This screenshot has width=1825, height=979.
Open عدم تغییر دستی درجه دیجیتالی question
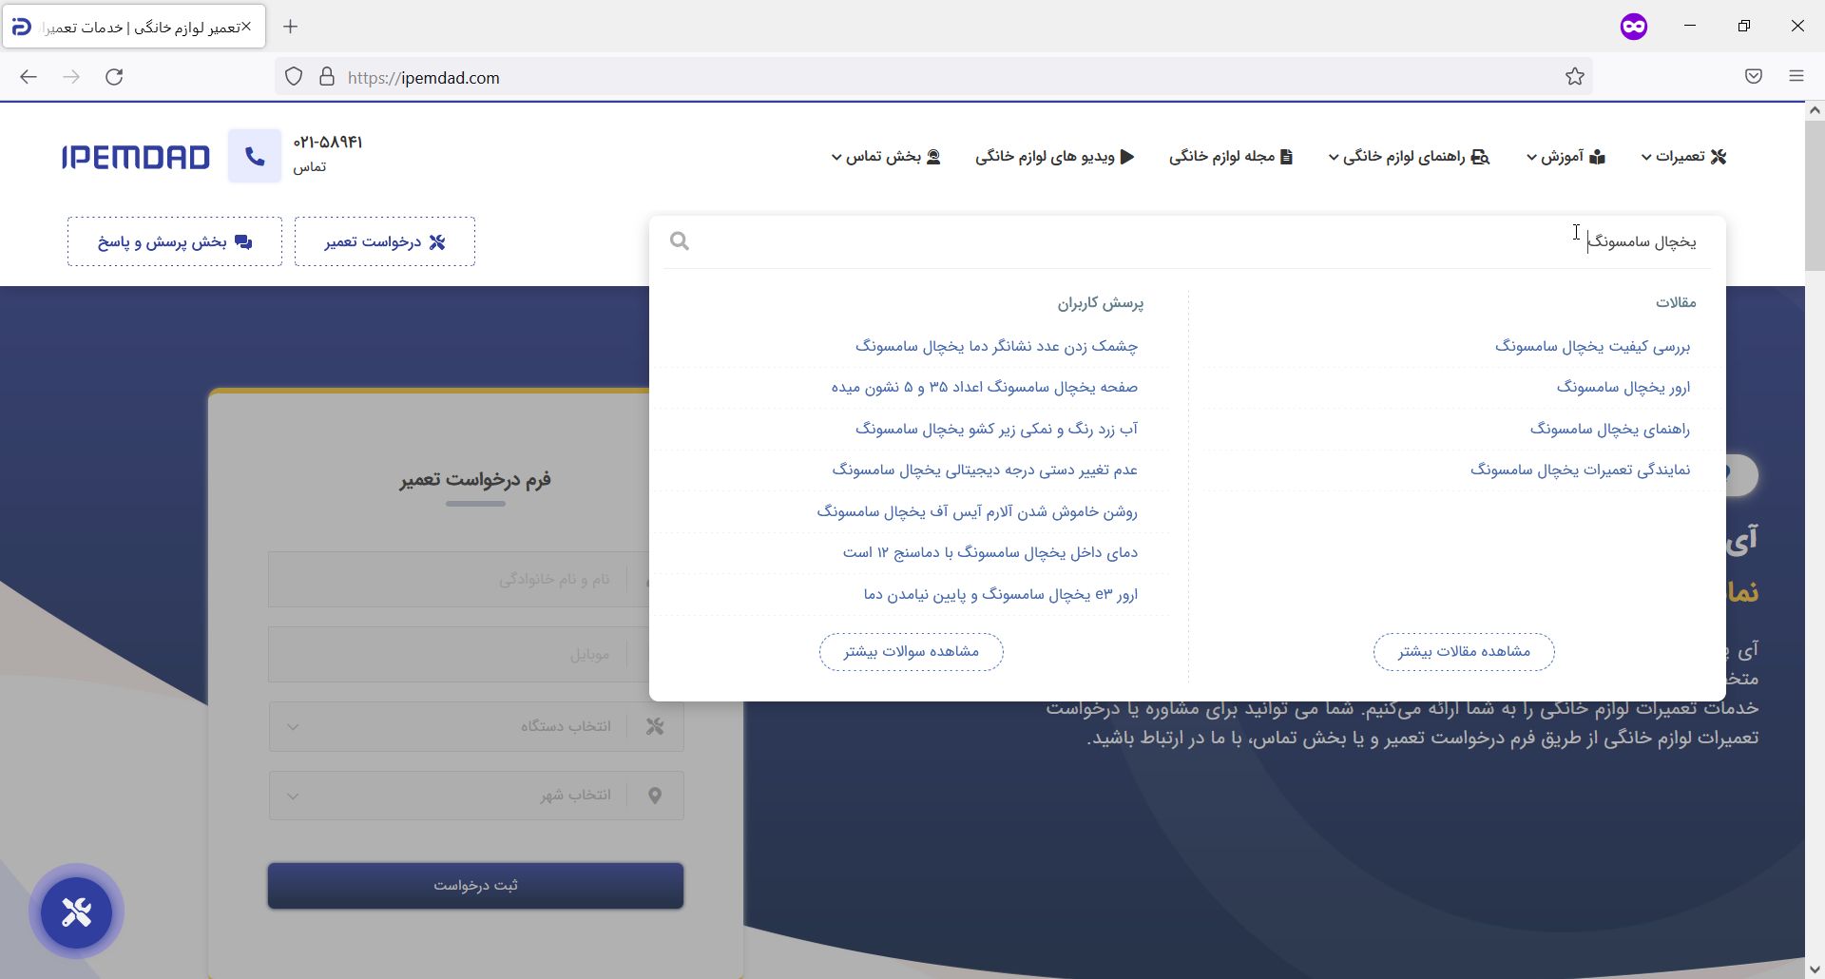click(x=985, y=470)
